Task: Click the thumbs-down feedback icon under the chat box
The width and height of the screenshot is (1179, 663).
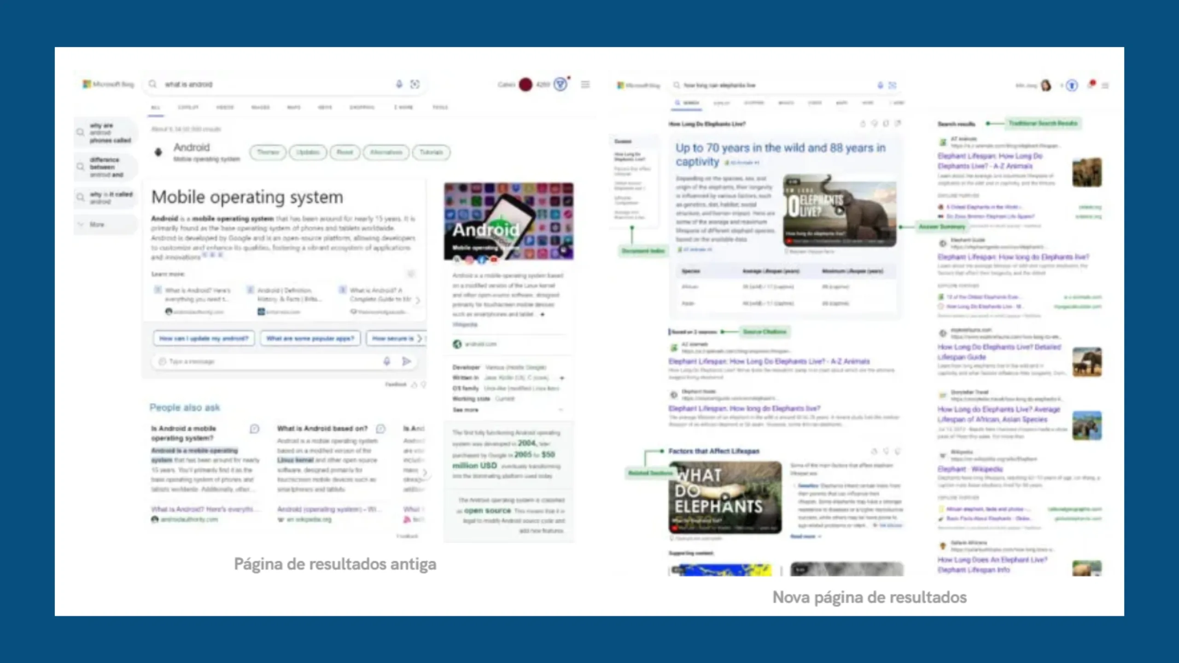Action: click(x=423, y=384)
